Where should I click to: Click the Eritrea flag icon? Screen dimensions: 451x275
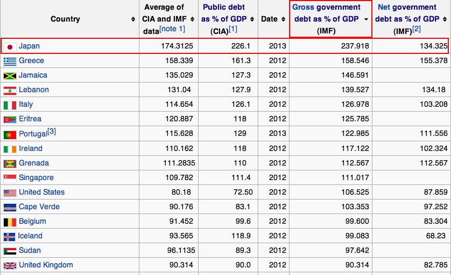pos(10,119)
